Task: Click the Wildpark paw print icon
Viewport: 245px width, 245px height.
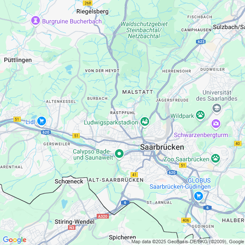Action: point(200,115)
